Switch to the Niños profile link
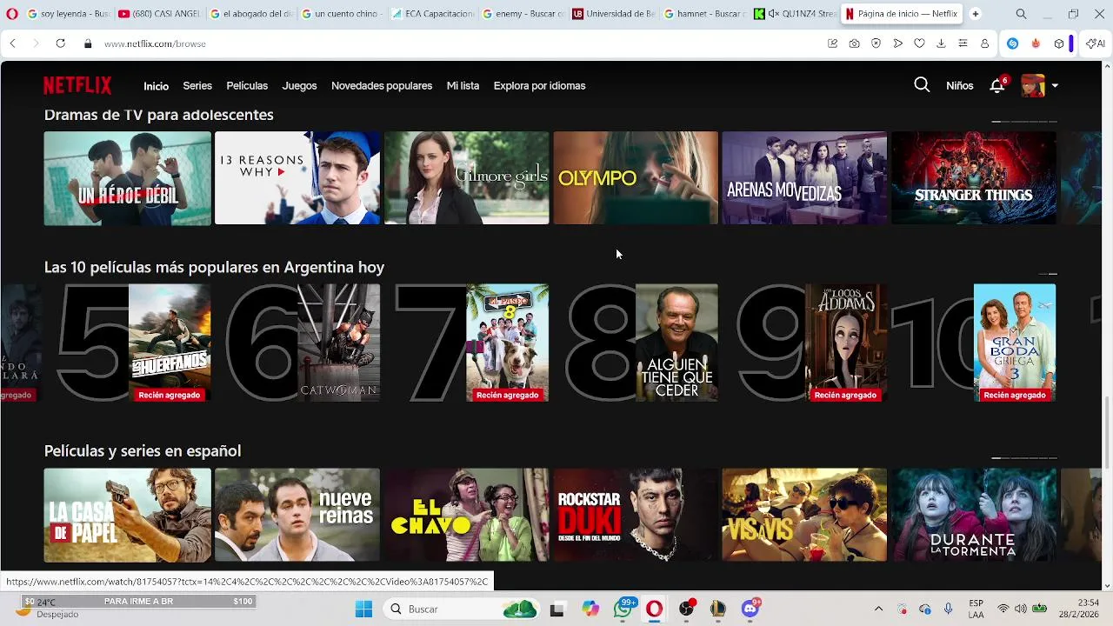 [x=960, y=86]
